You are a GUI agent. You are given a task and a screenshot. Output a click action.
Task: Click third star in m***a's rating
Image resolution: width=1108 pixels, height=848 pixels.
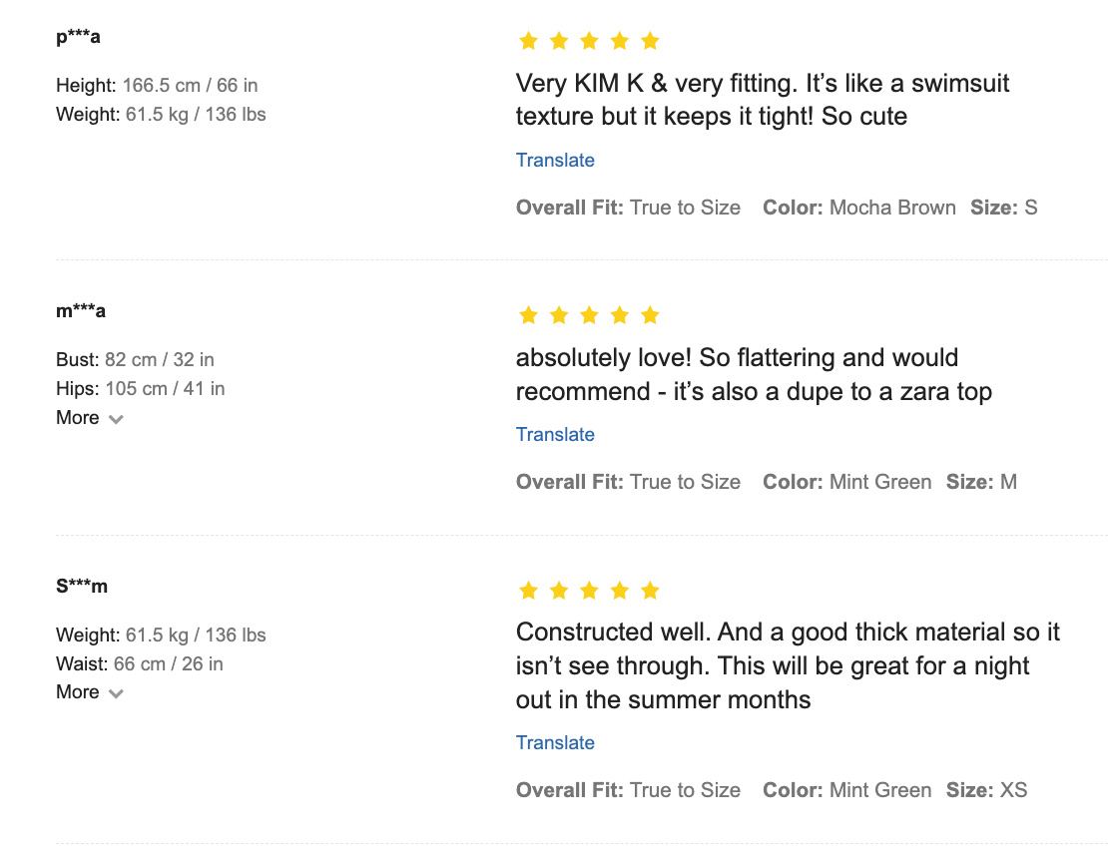coord(589,315)
